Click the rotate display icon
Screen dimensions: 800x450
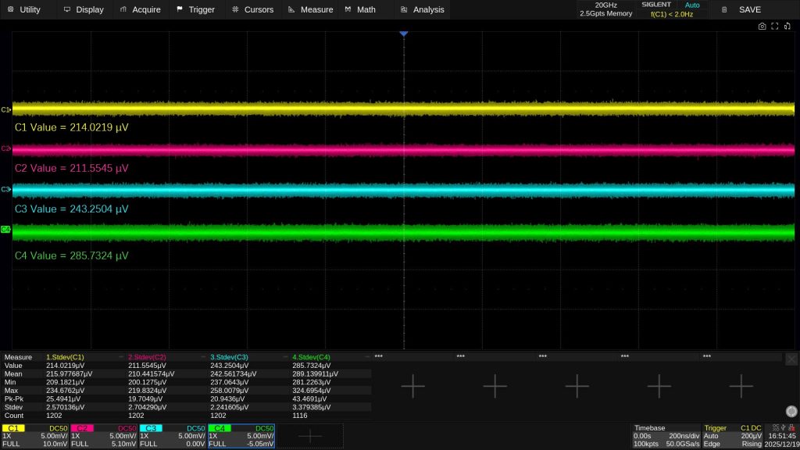coord(788,27)
